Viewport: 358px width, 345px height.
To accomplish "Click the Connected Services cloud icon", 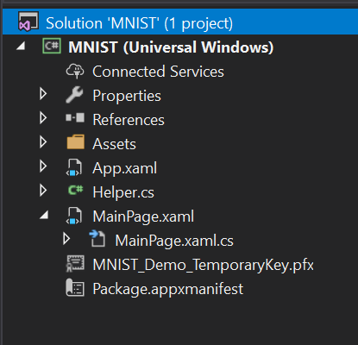I will click(75, 71).
